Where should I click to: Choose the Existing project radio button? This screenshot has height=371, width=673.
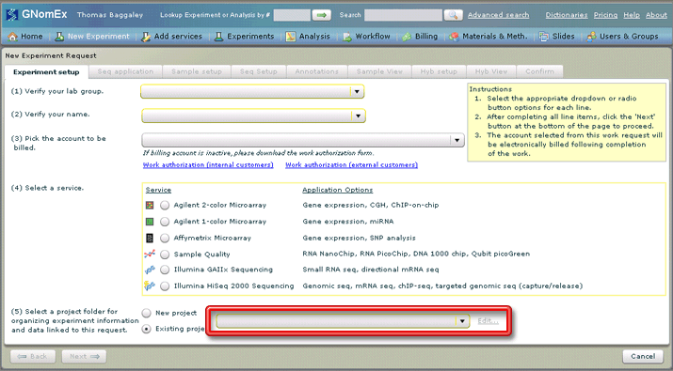[x=146, y=329]
